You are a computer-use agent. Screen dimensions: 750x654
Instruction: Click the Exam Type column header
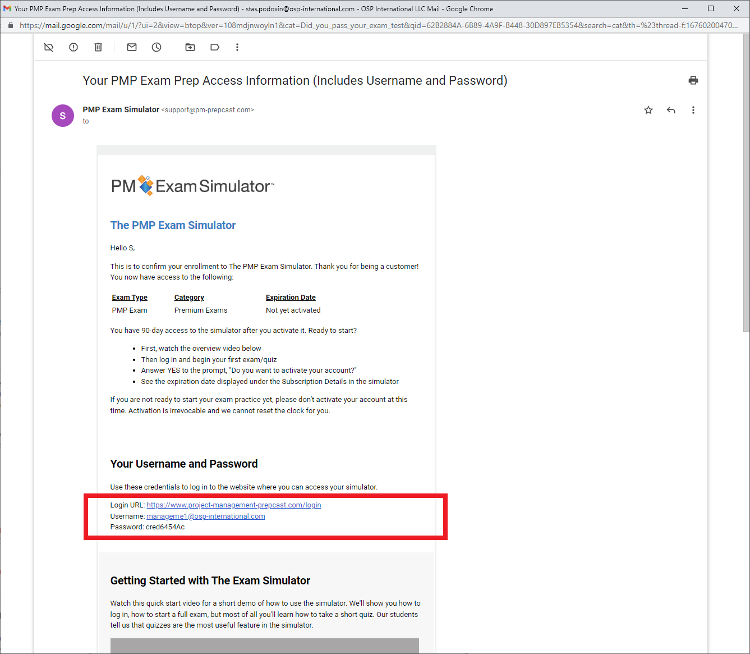pos(130,298)
